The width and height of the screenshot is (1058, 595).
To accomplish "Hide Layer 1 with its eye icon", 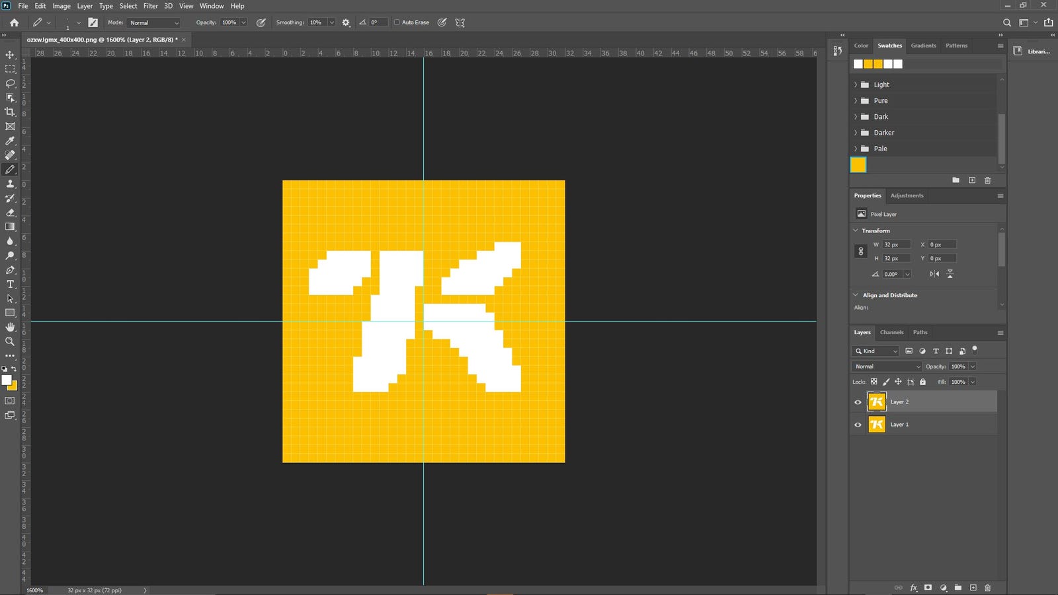I will (858, 425).
